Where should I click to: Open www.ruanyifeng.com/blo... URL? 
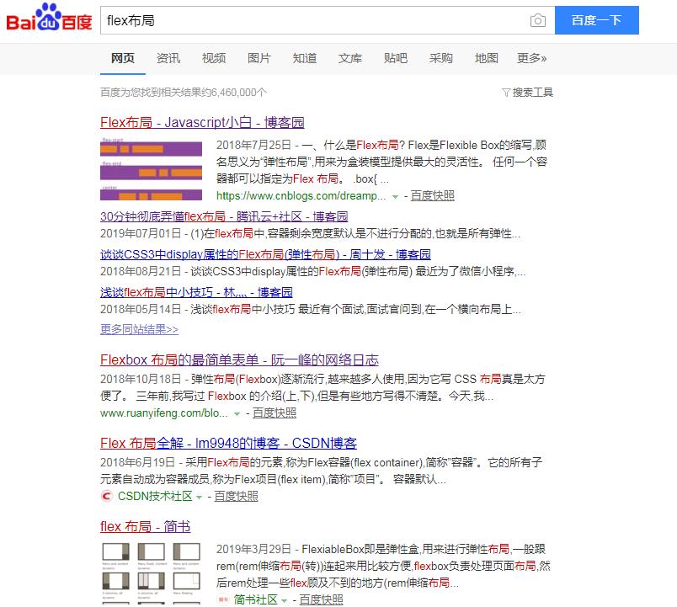(x=163, y=413)
